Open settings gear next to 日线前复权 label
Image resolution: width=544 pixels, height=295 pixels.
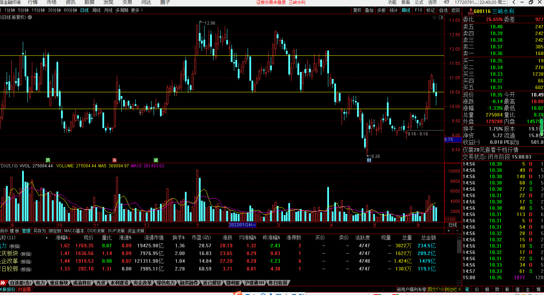(30, 17)
